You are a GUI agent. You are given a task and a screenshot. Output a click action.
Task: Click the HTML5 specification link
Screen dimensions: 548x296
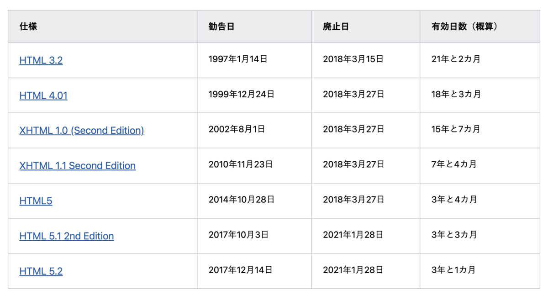36,201
